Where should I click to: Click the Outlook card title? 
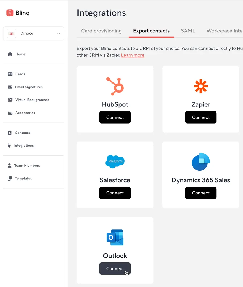click(x=115, y=256)
